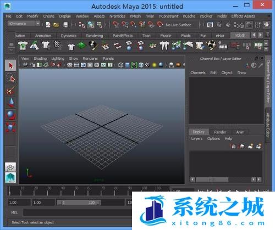Click layer editor scroll left arrow
Image resolution: width=275 pixels, height=230 pixels.
(x=193, y=179)
